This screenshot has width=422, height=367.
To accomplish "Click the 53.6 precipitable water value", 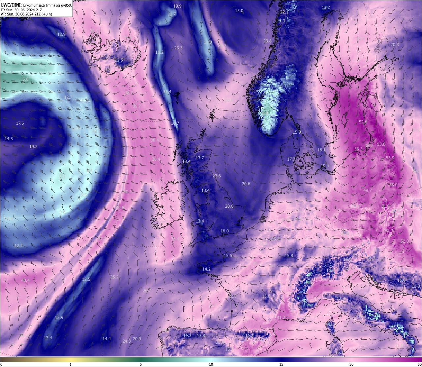I will 381,144.
